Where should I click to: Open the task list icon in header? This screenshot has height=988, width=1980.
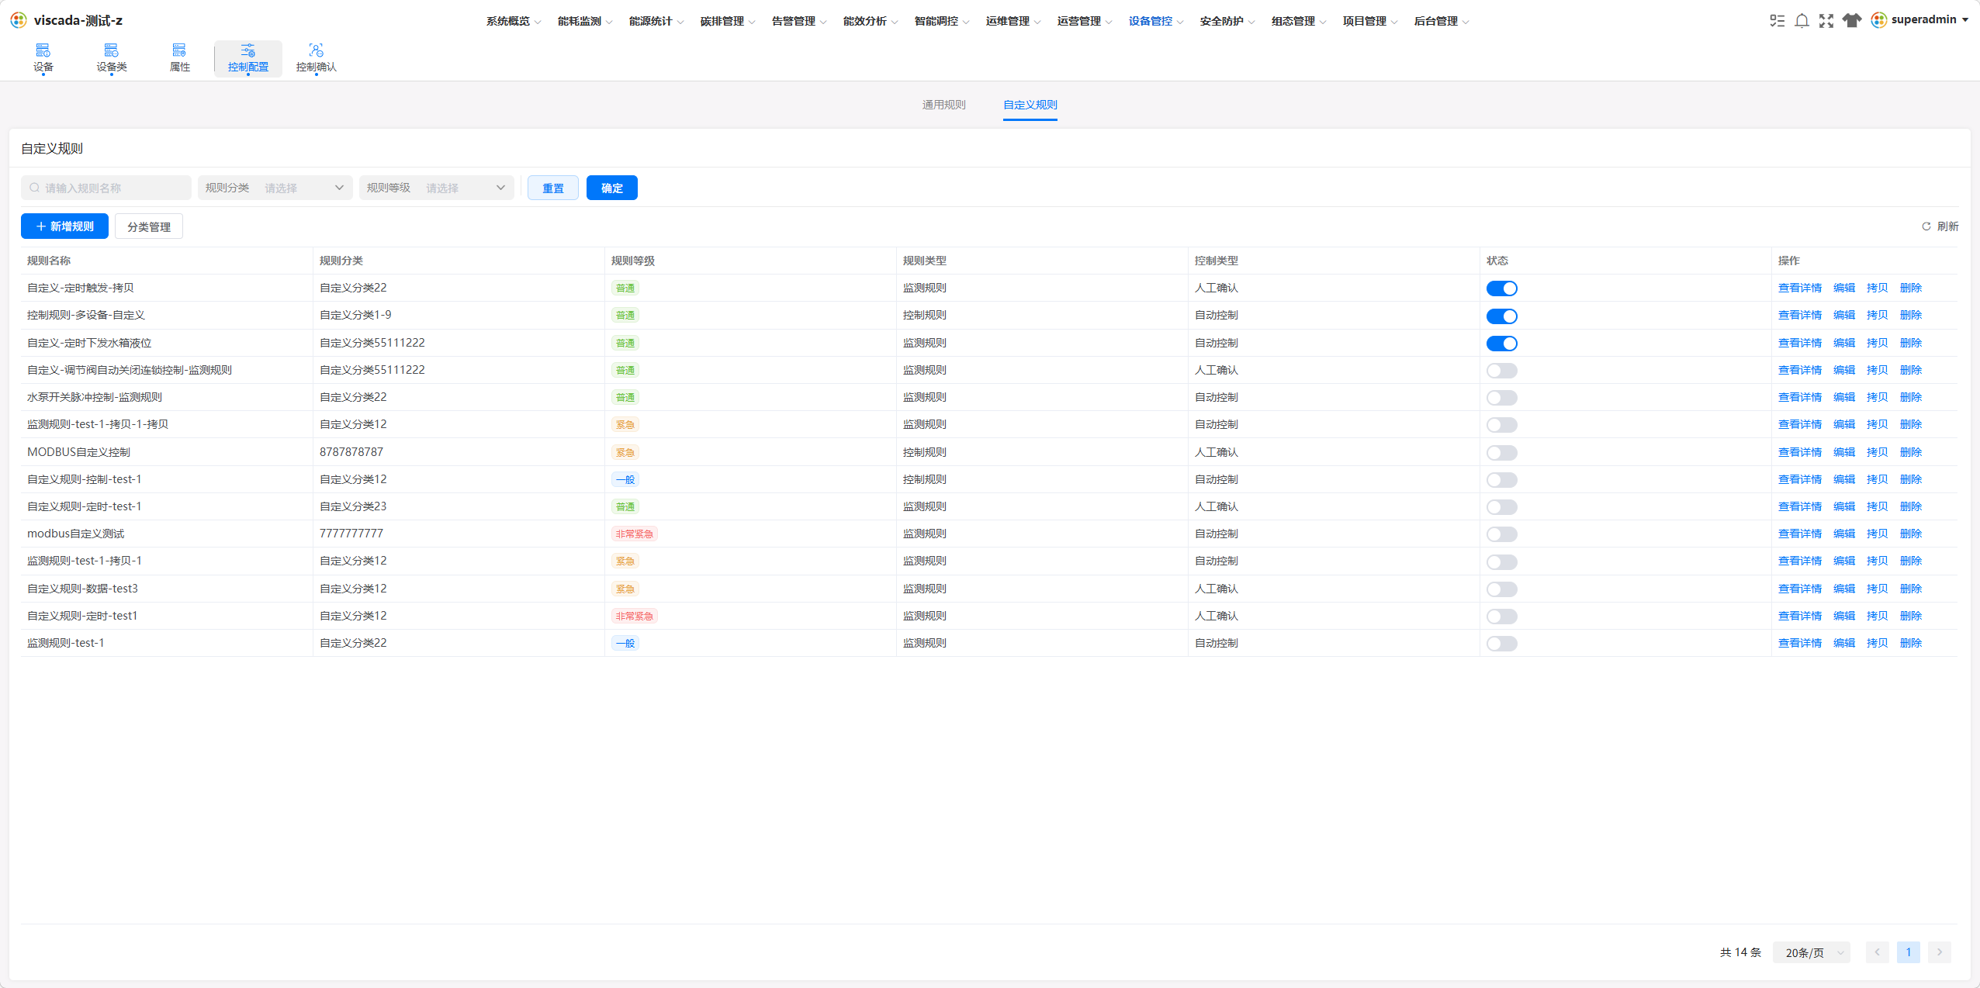pyautogui.click(x=1777, y=21)
